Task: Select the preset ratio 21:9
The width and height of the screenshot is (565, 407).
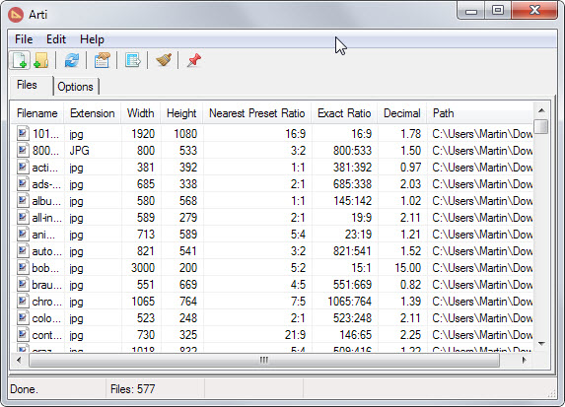Action: 295,335
